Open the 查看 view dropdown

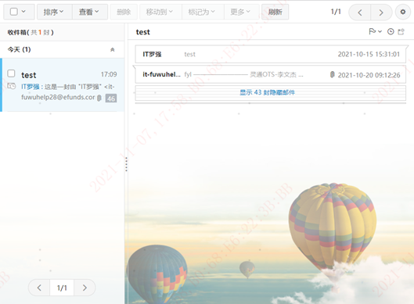tap(89, 12)
